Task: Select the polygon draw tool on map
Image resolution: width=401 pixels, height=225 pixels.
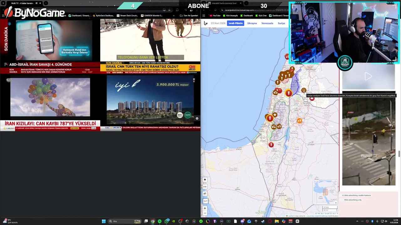Action: (205, 180)
